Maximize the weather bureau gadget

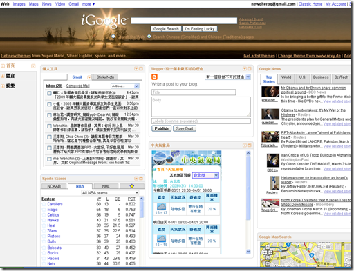249,145
